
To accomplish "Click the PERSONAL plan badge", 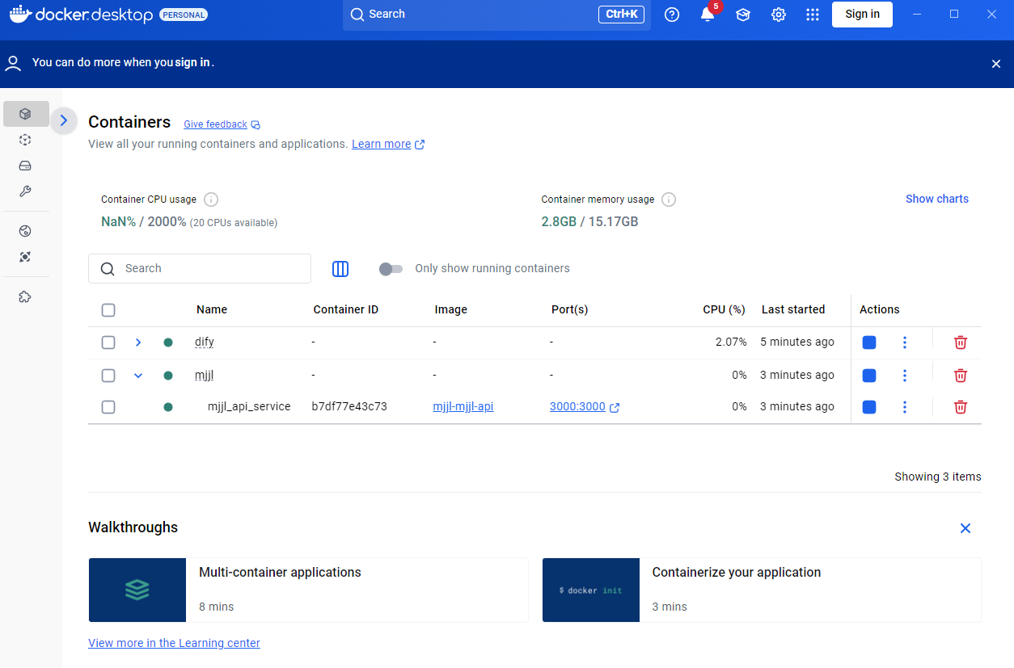I will point(184,15).
